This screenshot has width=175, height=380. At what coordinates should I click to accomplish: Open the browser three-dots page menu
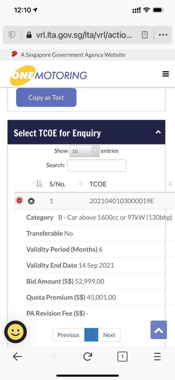tap(163, 35)
